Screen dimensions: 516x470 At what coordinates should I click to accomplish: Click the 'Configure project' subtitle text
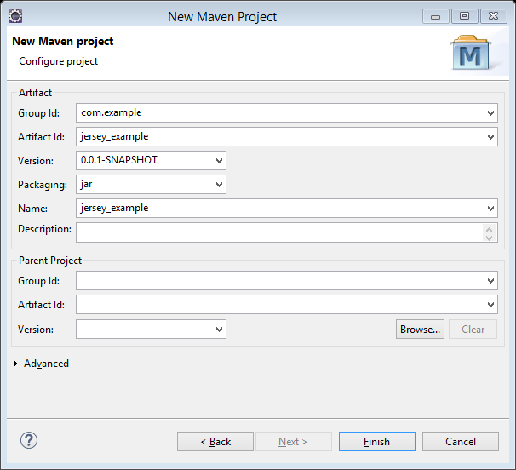(x=58, y=61)
